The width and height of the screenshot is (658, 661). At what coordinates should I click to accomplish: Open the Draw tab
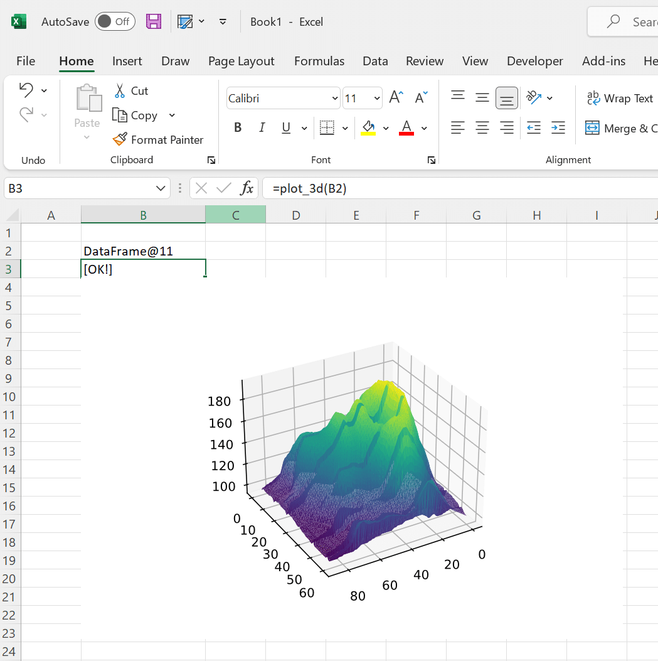tap(175, 61)
